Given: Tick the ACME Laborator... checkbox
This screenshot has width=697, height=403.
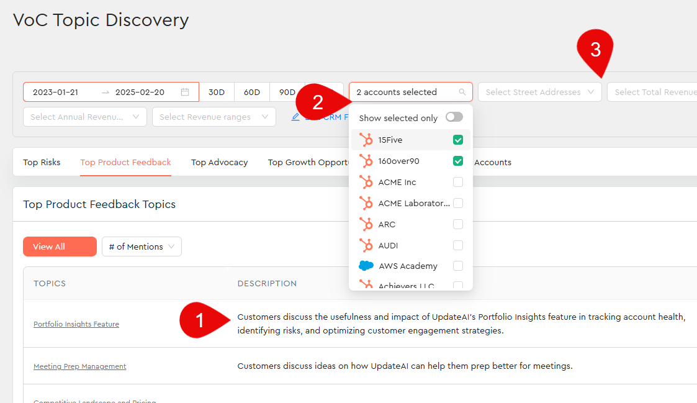Looking at the screenshot, I should [x=458, y=203].
